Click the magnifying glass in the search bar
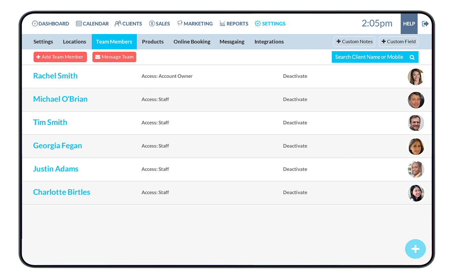 (x=412, y=57)
